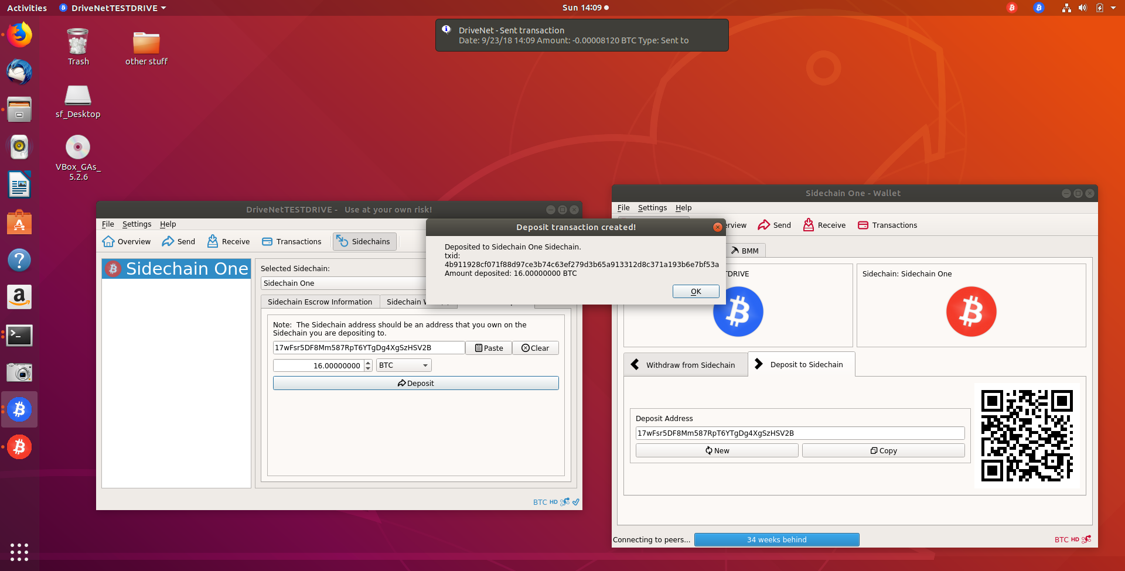Open Send in Sidechain One wallet
Screen dimensions: 1125x571
[774, 225]
